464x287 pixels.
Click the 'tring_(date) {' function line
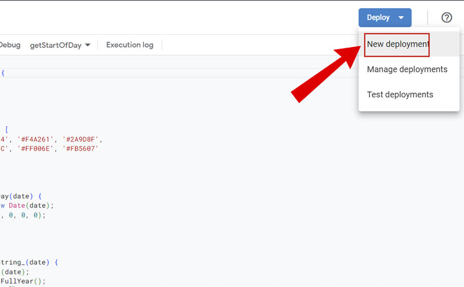point(29,262)
